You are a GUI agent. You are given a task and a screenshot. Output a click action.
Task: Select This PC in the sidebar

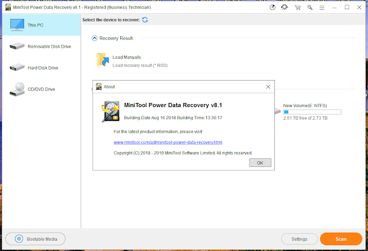(41, 25)
